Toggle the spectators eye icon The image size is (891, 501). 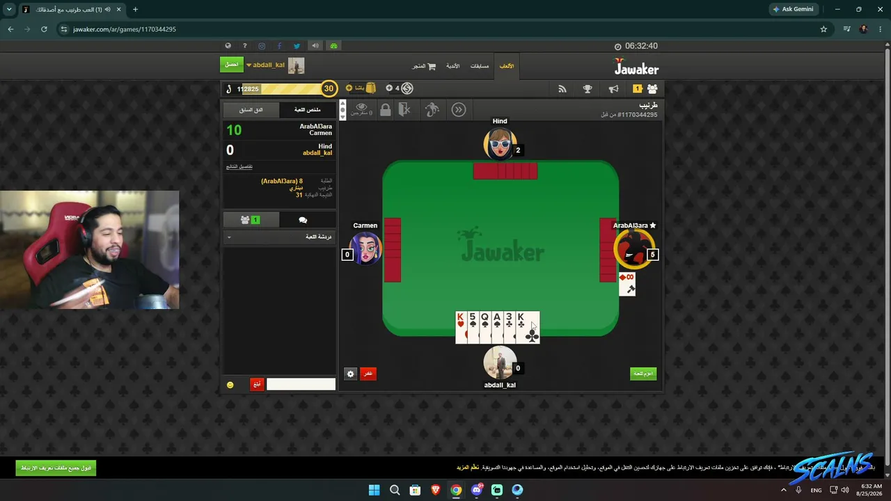[361, 109]
